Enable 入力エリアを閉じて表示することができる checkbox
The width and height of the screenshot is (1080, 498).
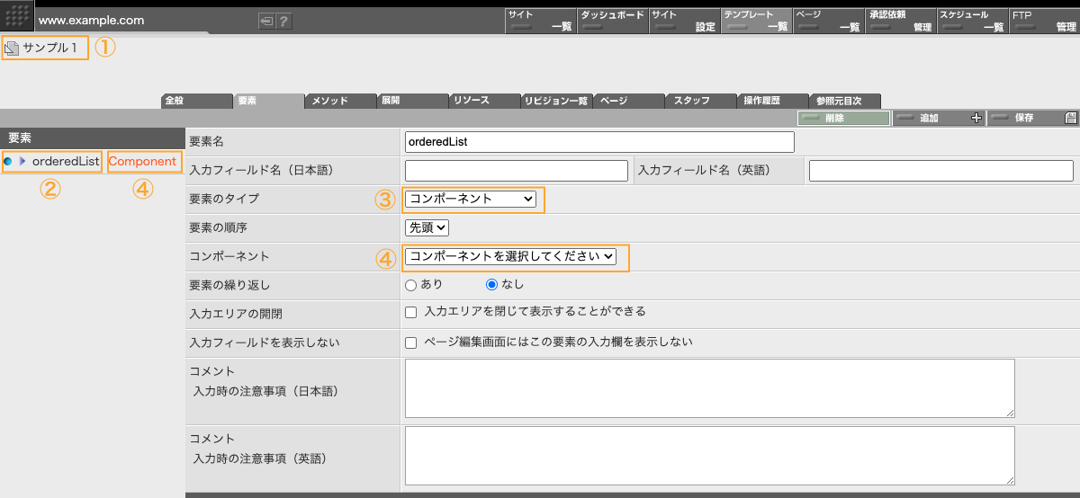pos(411,313)
